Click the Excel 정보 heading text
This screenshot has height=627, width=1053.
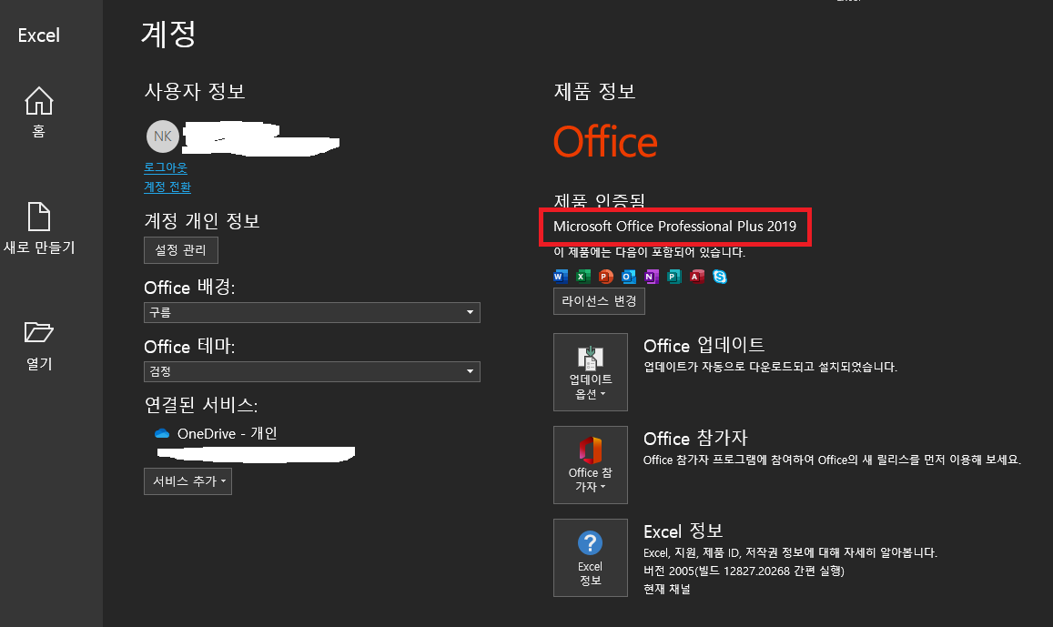click(683, 531)
